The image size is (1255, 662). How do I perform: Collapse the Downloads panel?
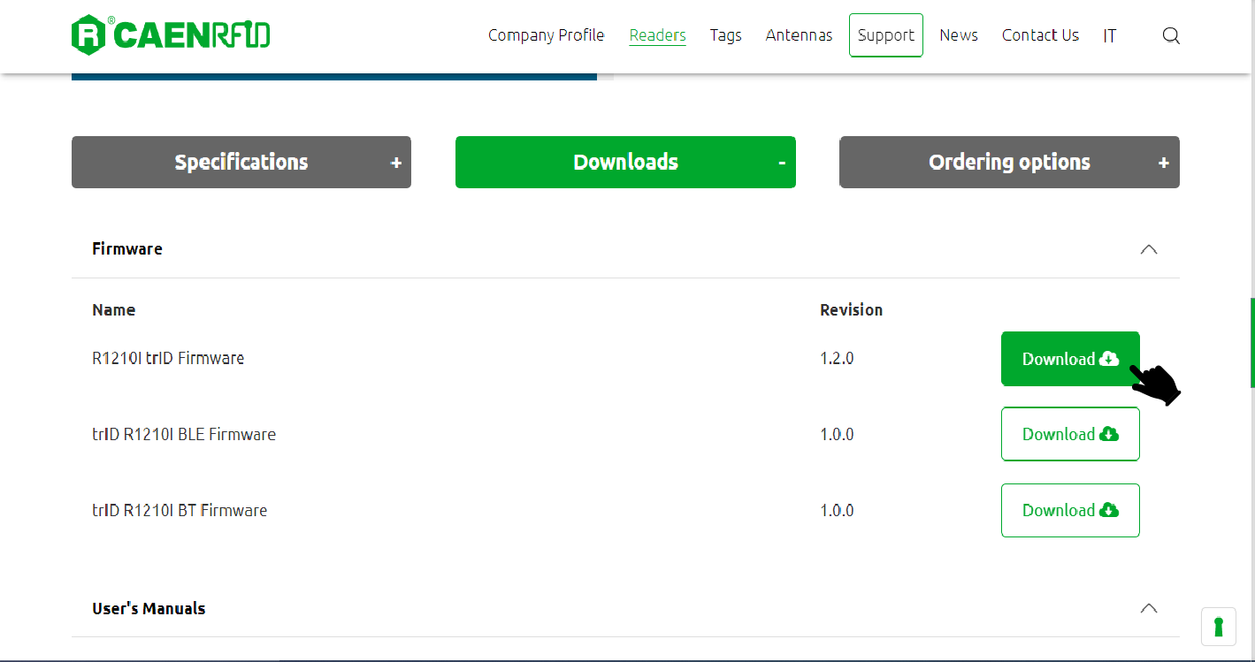pyautogui.click(x=625, y=162)
